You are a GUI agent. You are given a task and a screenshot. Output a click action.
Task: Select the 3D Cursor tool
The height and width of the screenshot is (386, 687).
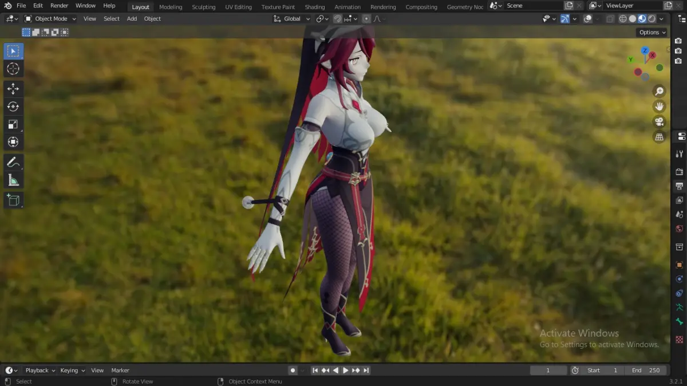pos(13,69)
